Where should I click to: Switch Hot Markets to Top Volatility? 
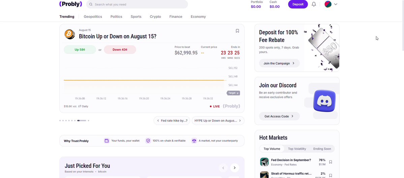coord(297,149)
